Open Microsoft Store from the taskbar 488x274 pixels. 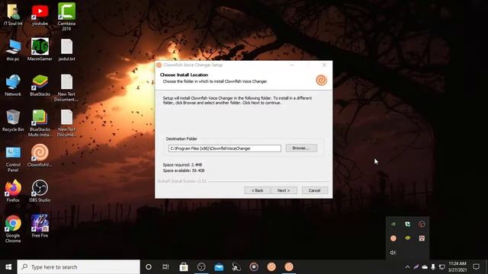tap(184, 267)
